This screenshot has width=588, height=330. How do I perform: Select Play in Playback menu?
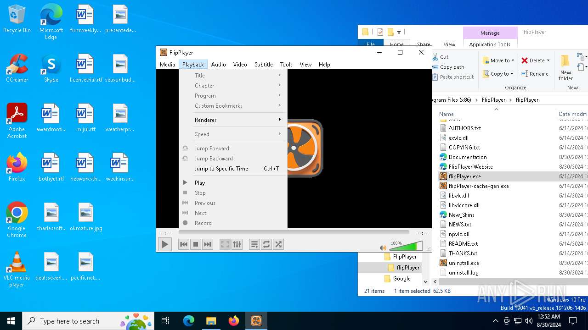point(233,183)
